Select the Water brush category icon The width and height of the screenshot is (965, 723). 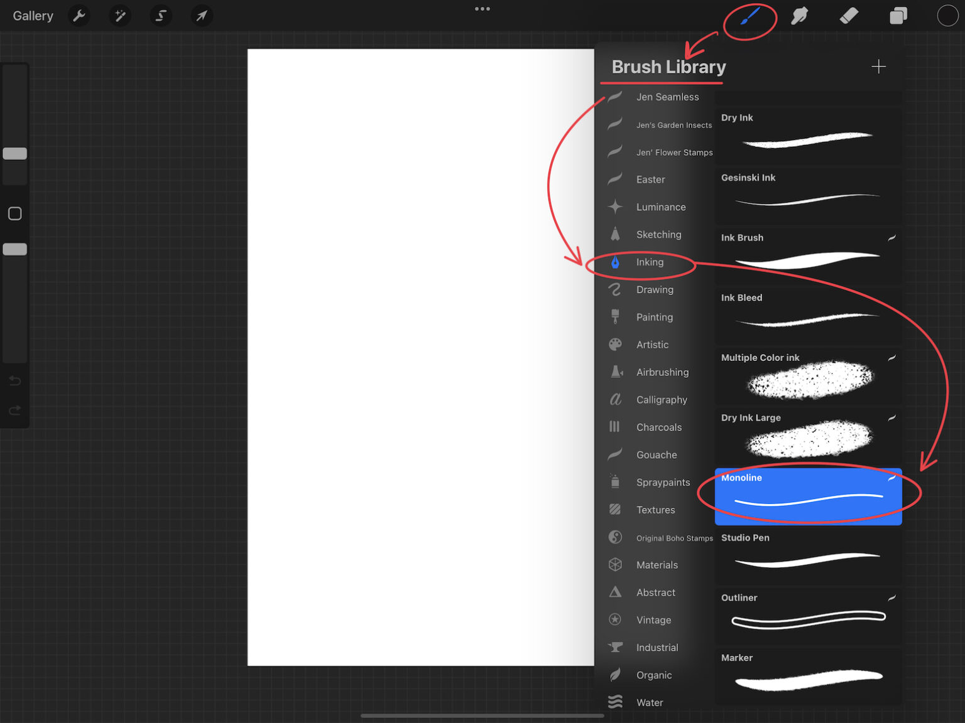point(614,702)
